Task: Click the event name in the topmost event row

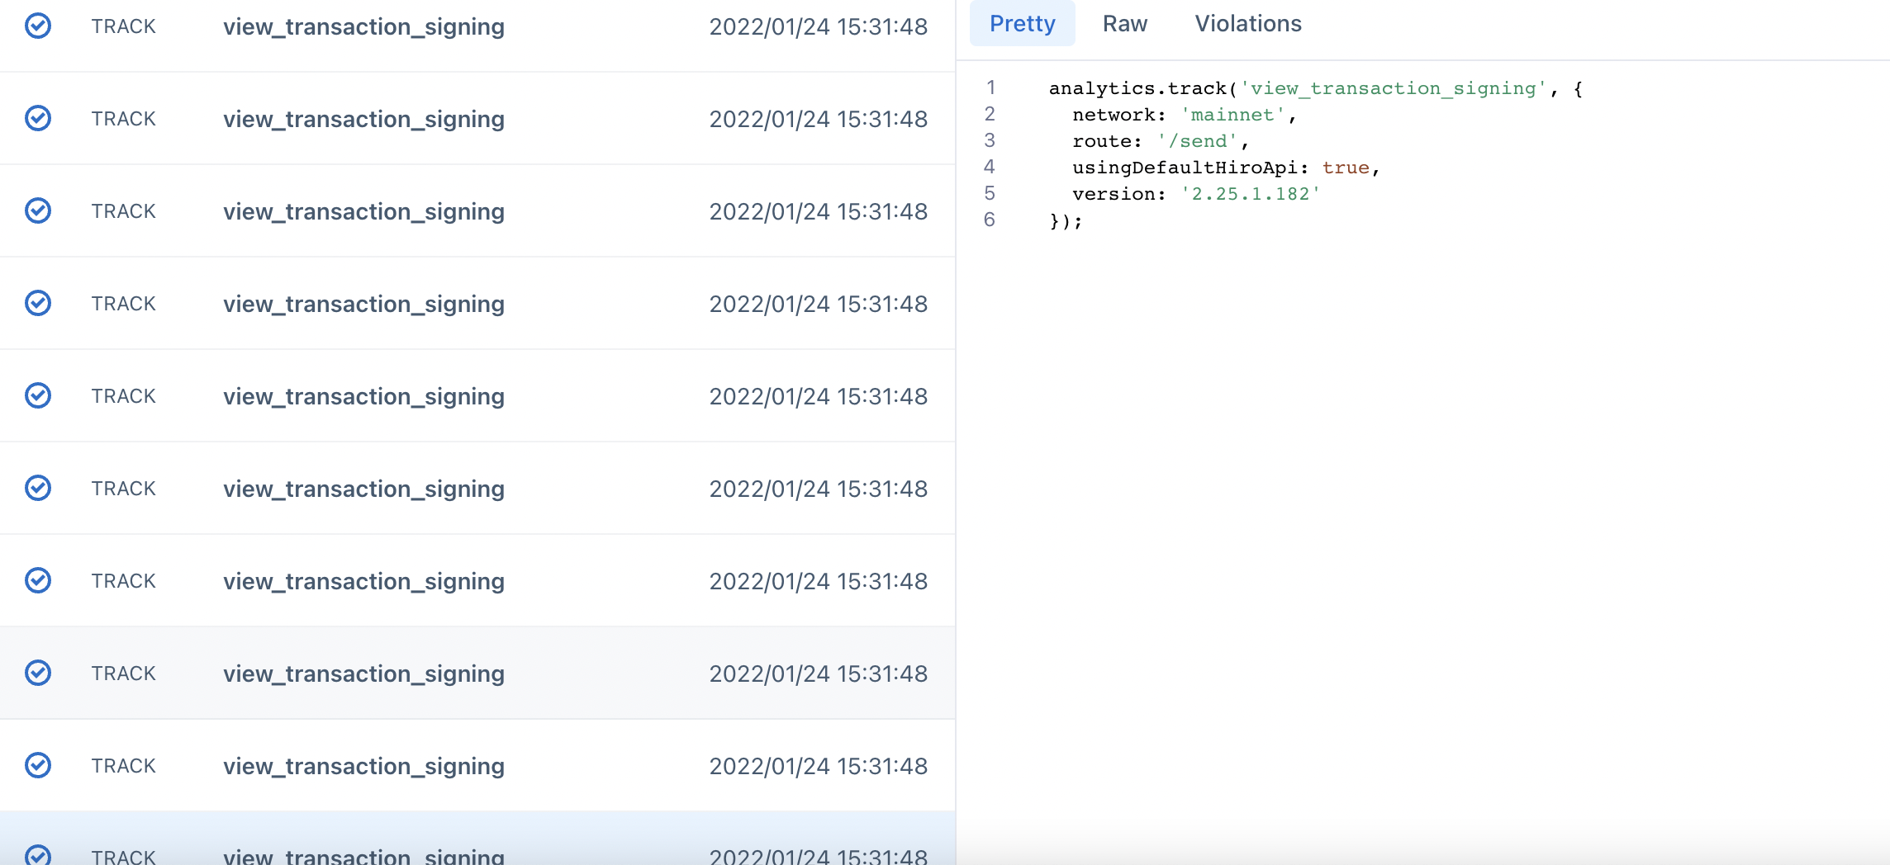Action: [x=363, y=26]
